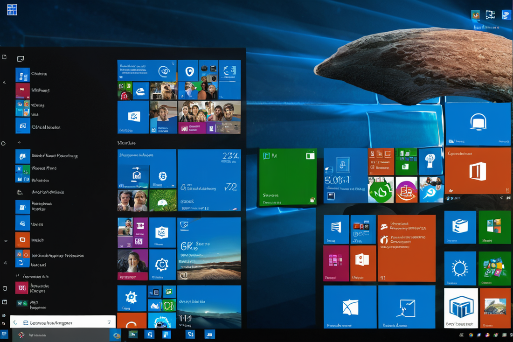Open the sunset road landscape tile
The height and width of the screenshot is (342, 513).
tap(209, 248)
